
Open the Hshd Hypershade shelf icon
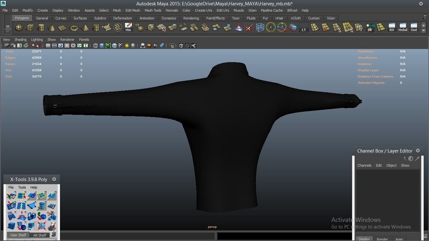tap(403, 28)
